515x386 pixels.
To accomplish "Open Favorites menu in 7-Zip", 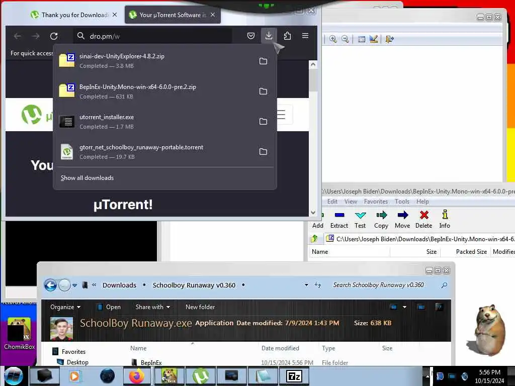I will (376, 202).
